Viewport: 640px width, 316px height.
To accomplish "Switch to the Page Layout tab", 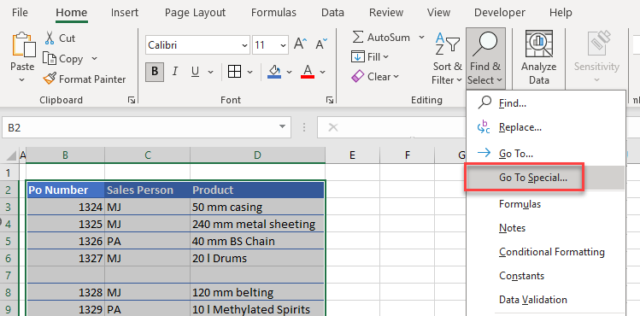I will [x=195, y=13].
